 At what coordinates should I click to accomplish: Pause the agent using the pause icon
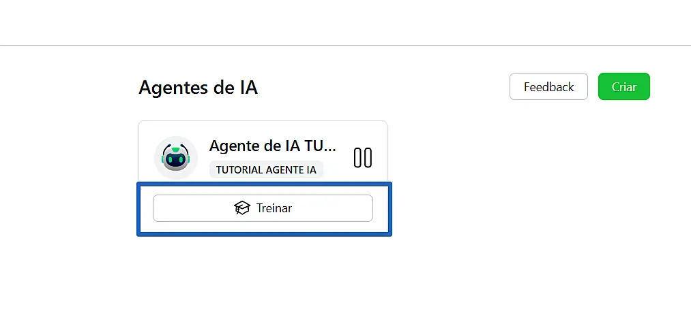[363, 157]
